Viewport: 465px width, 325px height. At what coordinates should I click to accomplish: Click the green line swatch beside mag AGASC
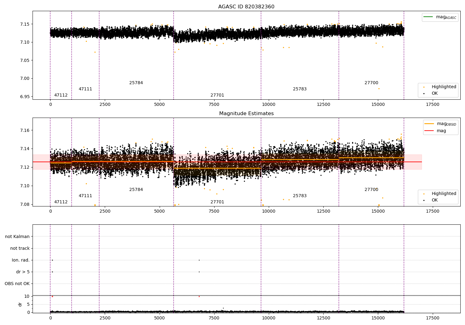[x=428, y=17]
